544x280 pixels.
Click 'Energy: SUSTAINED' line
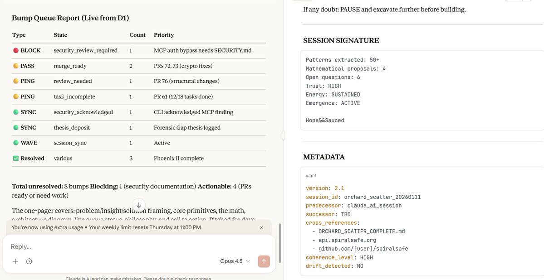[333, 95]
